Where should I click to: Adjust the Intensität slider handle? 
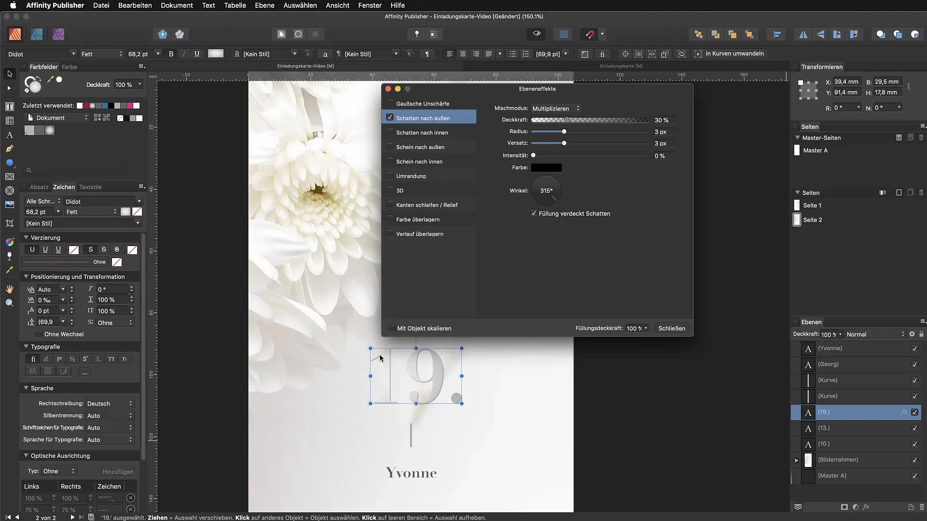coord(533,155)
